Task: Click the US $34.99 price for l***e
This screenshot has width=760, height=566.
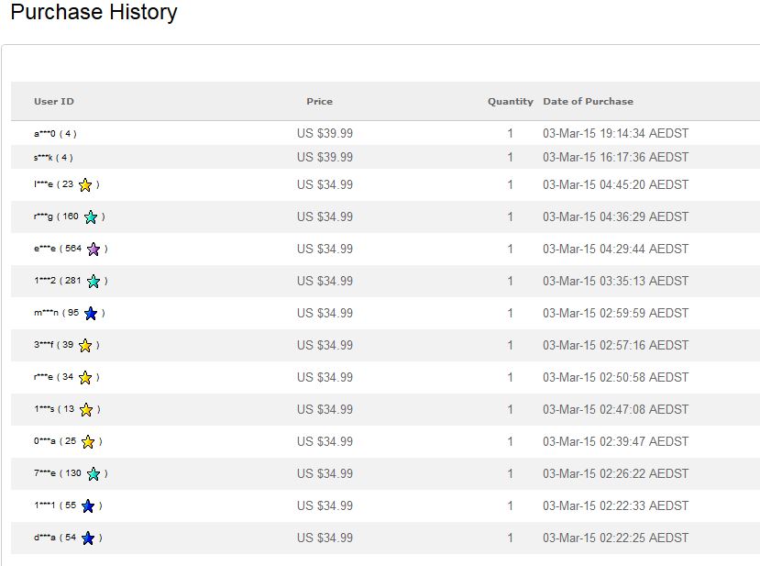Action: pos(325,184)
